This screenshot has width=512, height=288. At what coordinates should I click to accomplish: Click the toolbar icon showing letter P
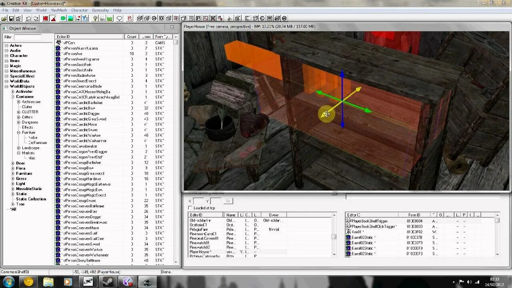click(198, 18)
